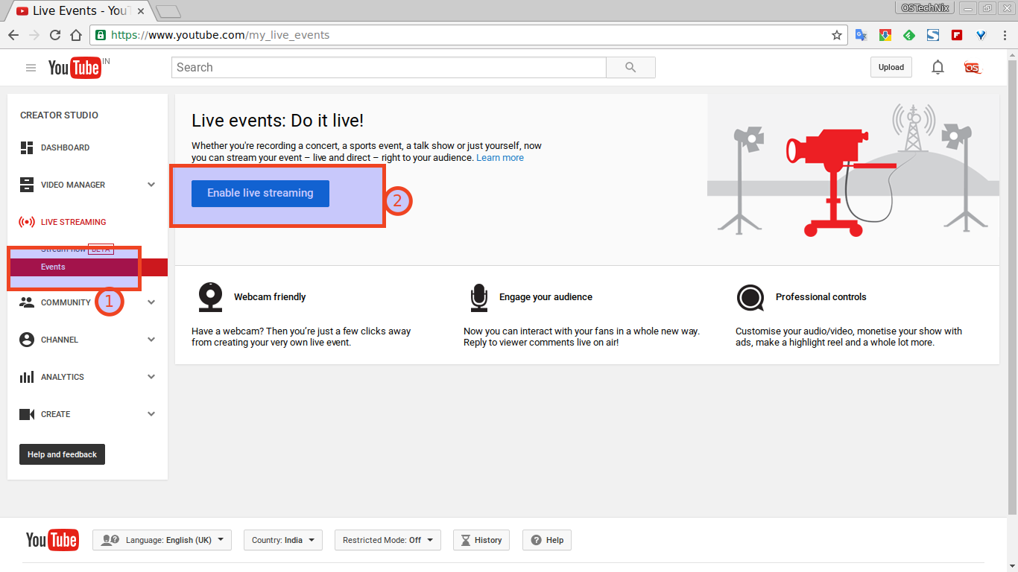Viewport: 1018px width, 572px height.
Task: Click the Live Streaming broadcast icon
Action: 27,222
